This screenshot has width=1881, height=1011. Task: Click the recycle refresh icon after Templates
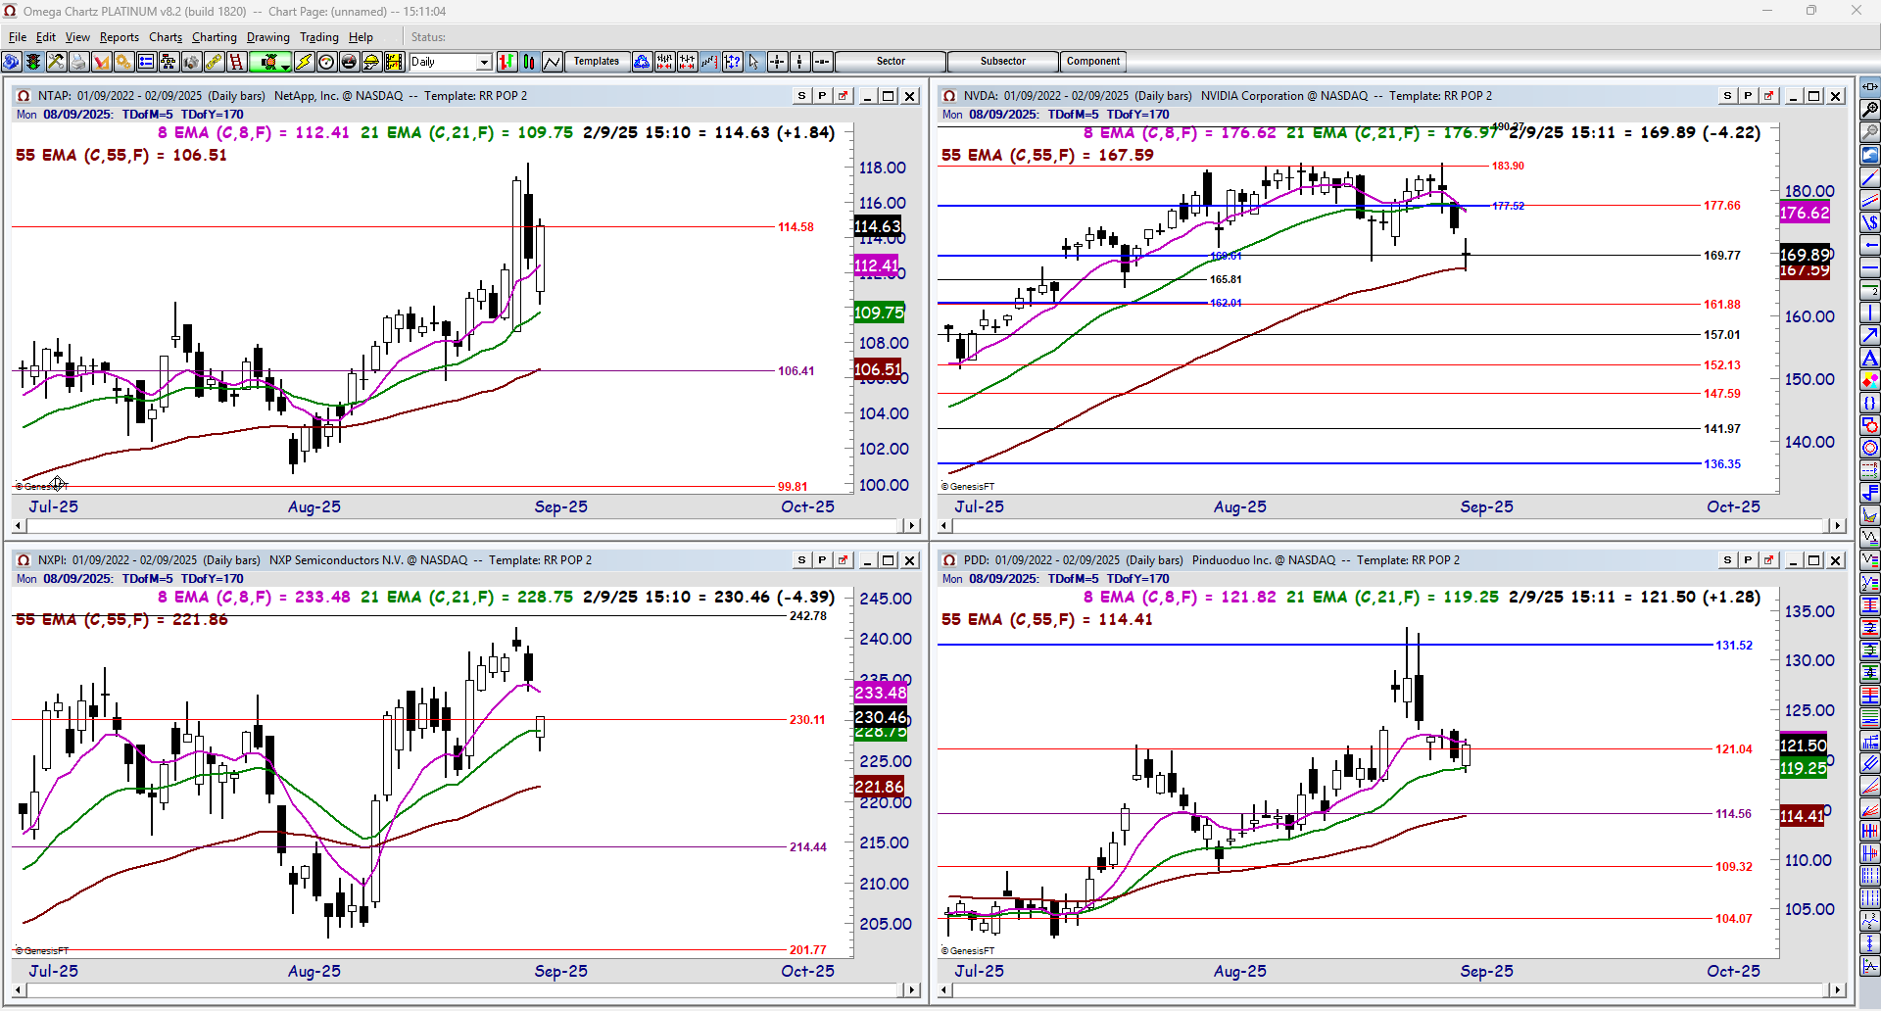[642, 62]
